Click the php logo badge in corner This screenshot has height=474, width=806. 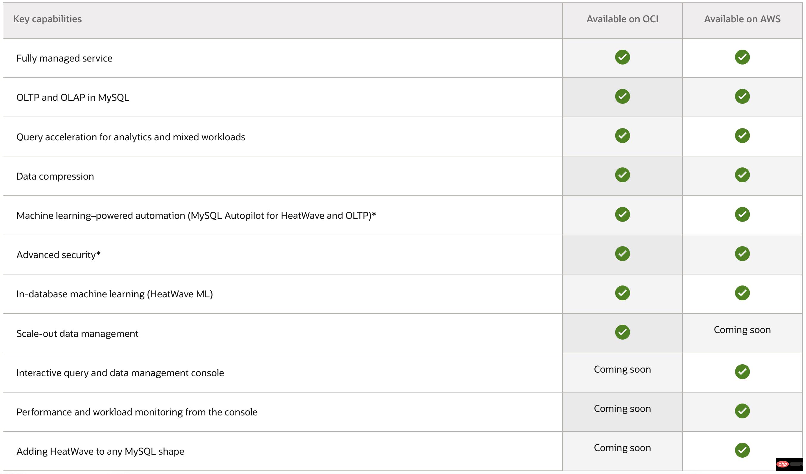[x=782, y=464]
